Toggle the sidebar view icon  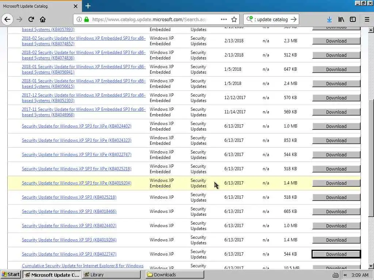coord(353,19)
